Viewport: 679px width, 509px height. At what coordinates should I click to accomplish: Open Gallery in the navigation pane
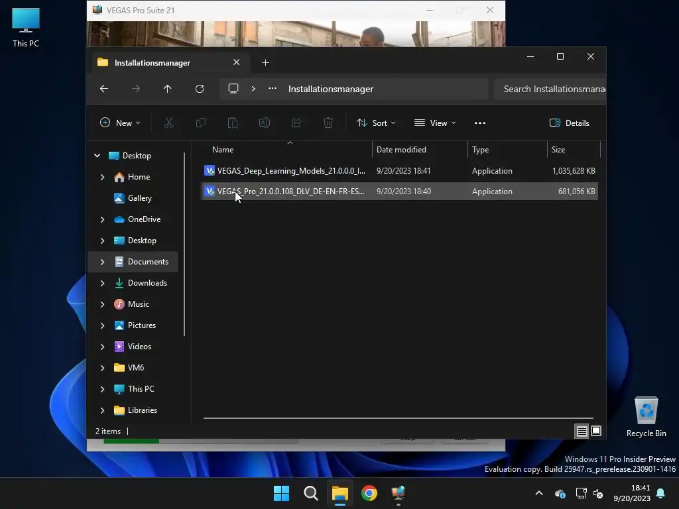pyautogui.click(x=139, y=198)
